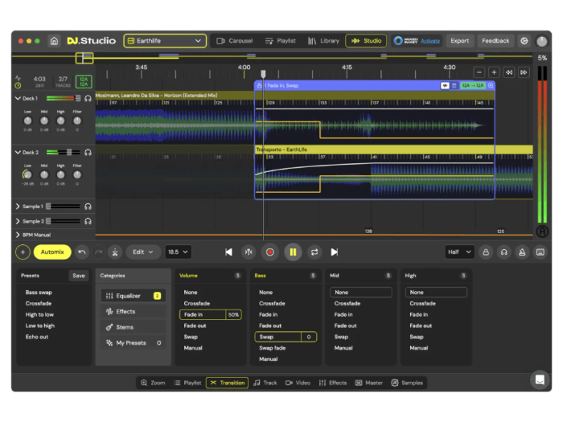The height and width of the screenshot is (422, 563).
Task: Save the current preset
Action: 79,276
